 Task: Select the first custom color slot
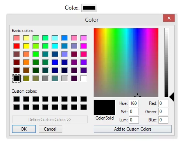click(17, 99)
